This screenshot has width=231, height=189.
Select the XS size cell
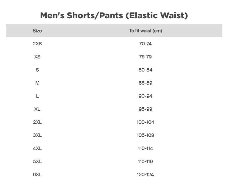pyautogui.click(x=37, y=57)
